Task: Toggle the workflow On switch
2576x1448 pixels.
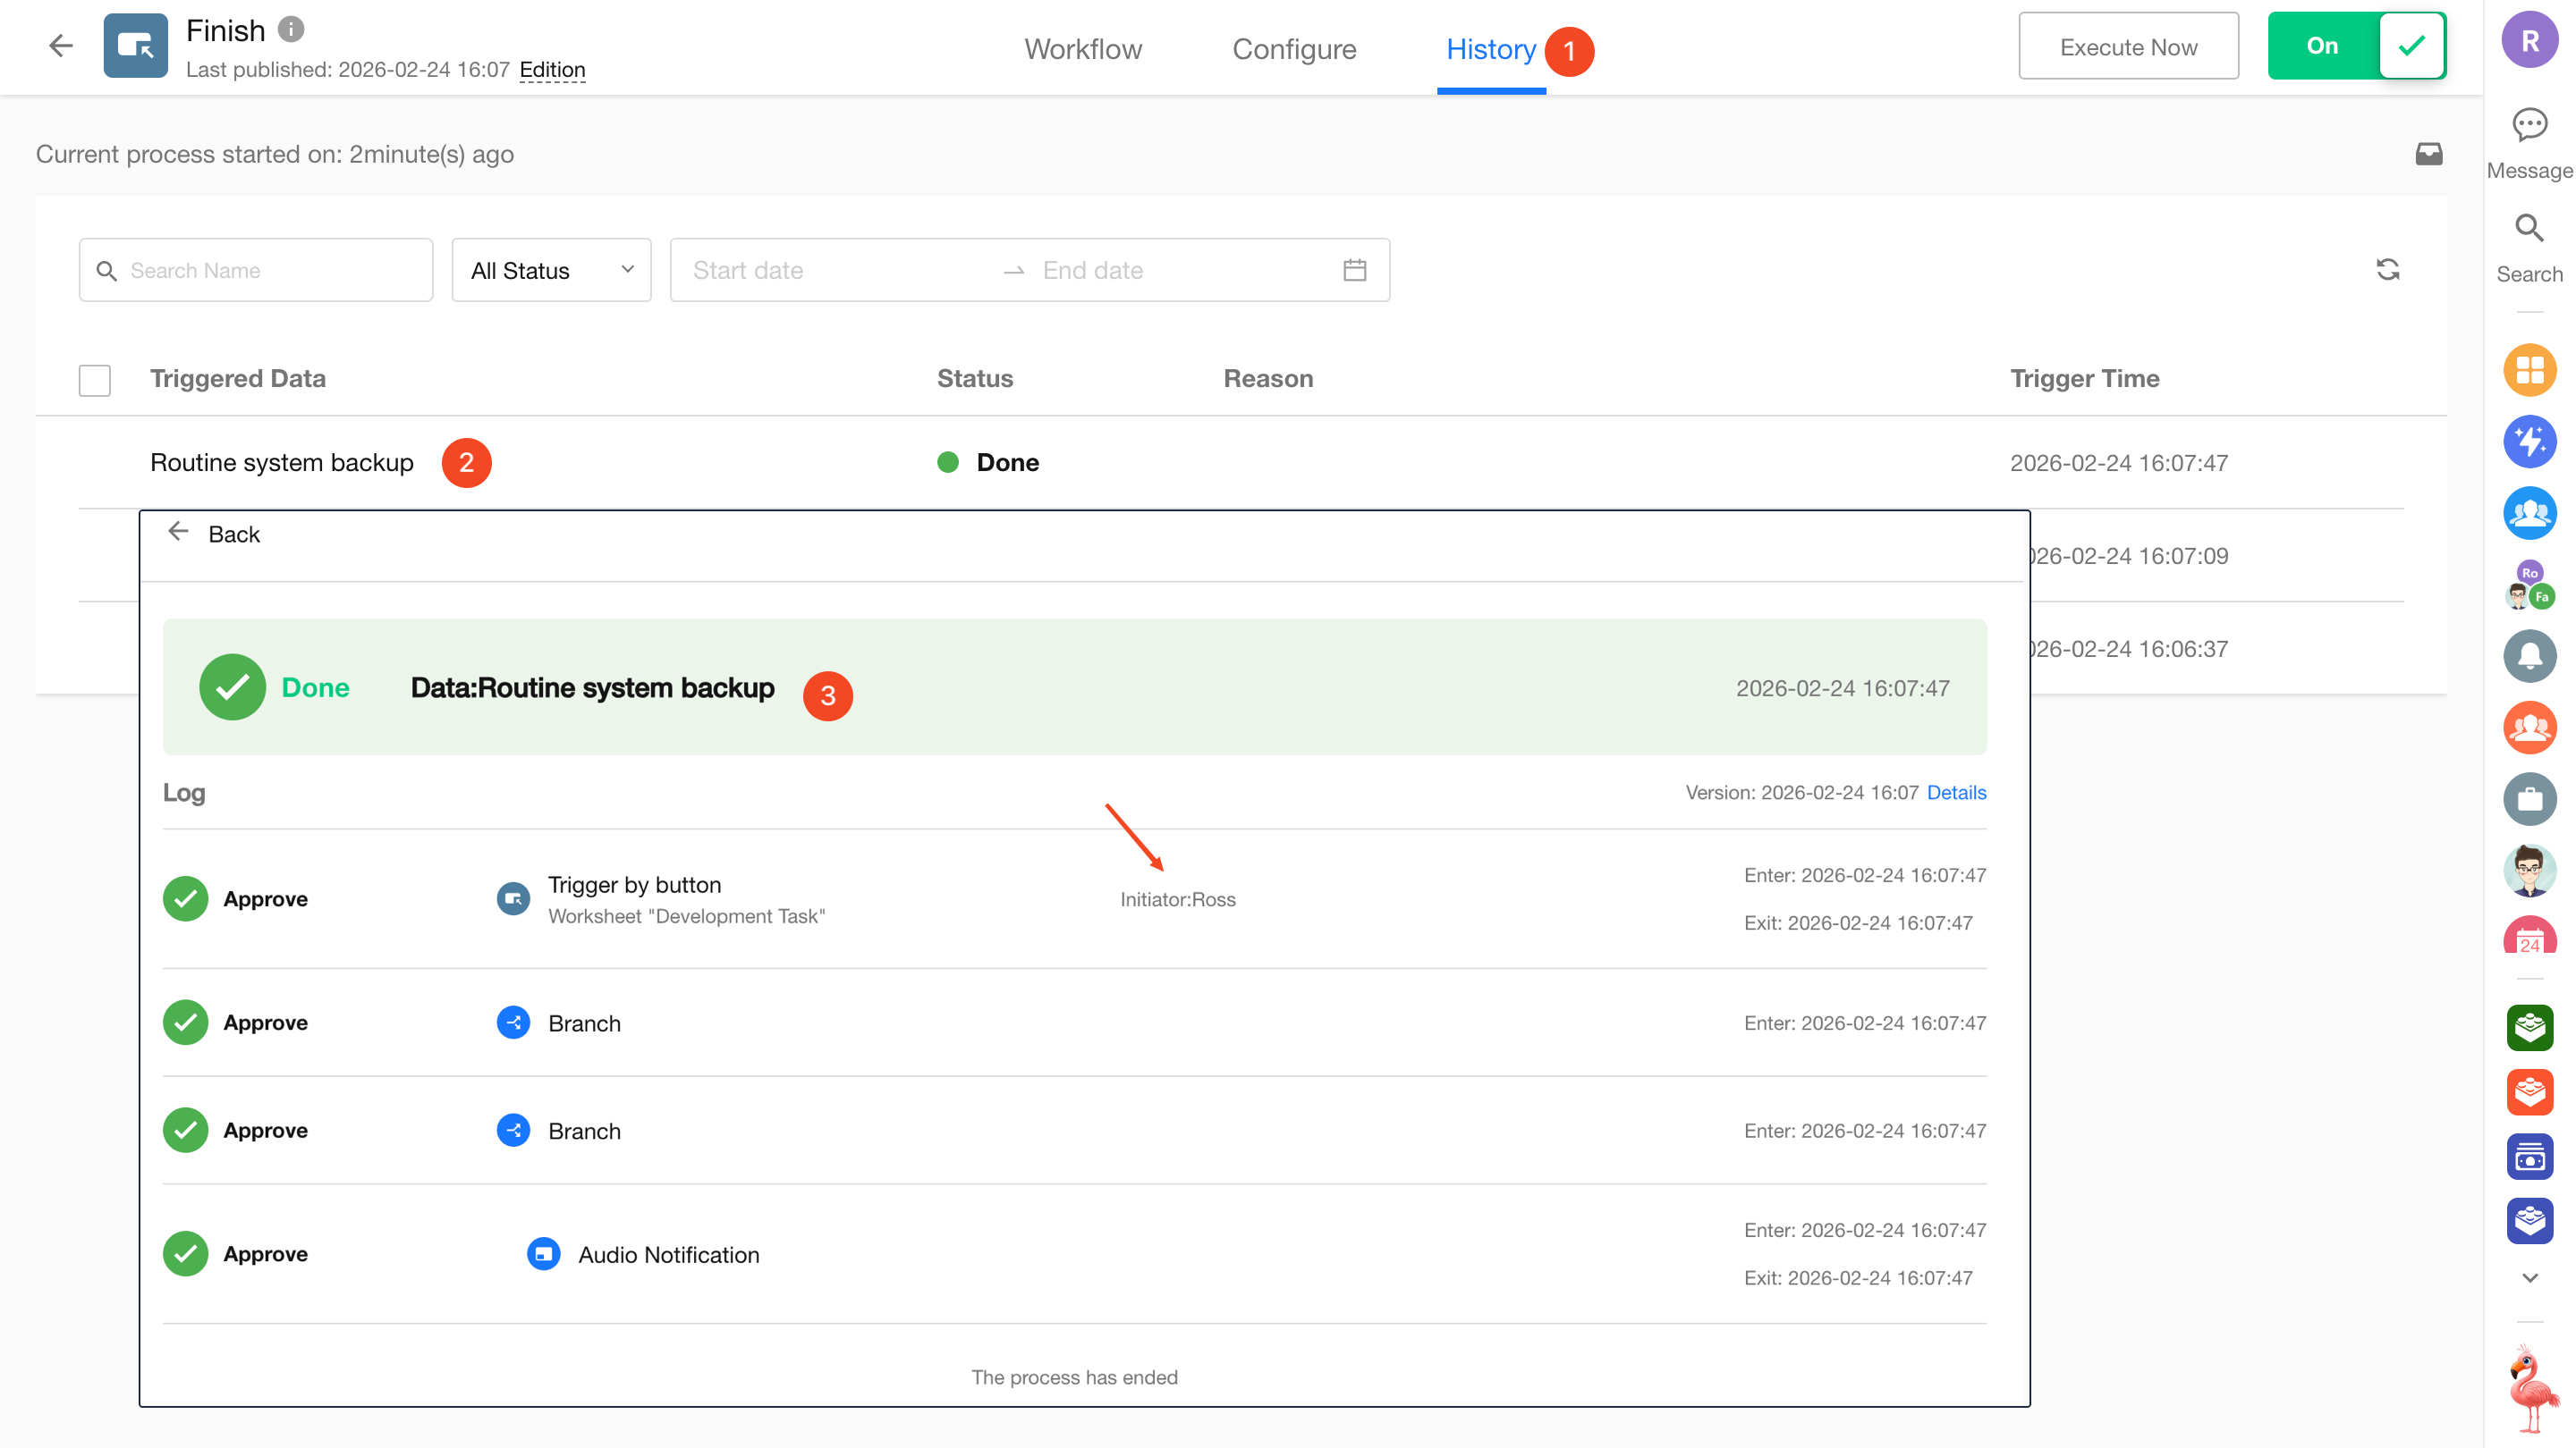Action: (2356, 46)
